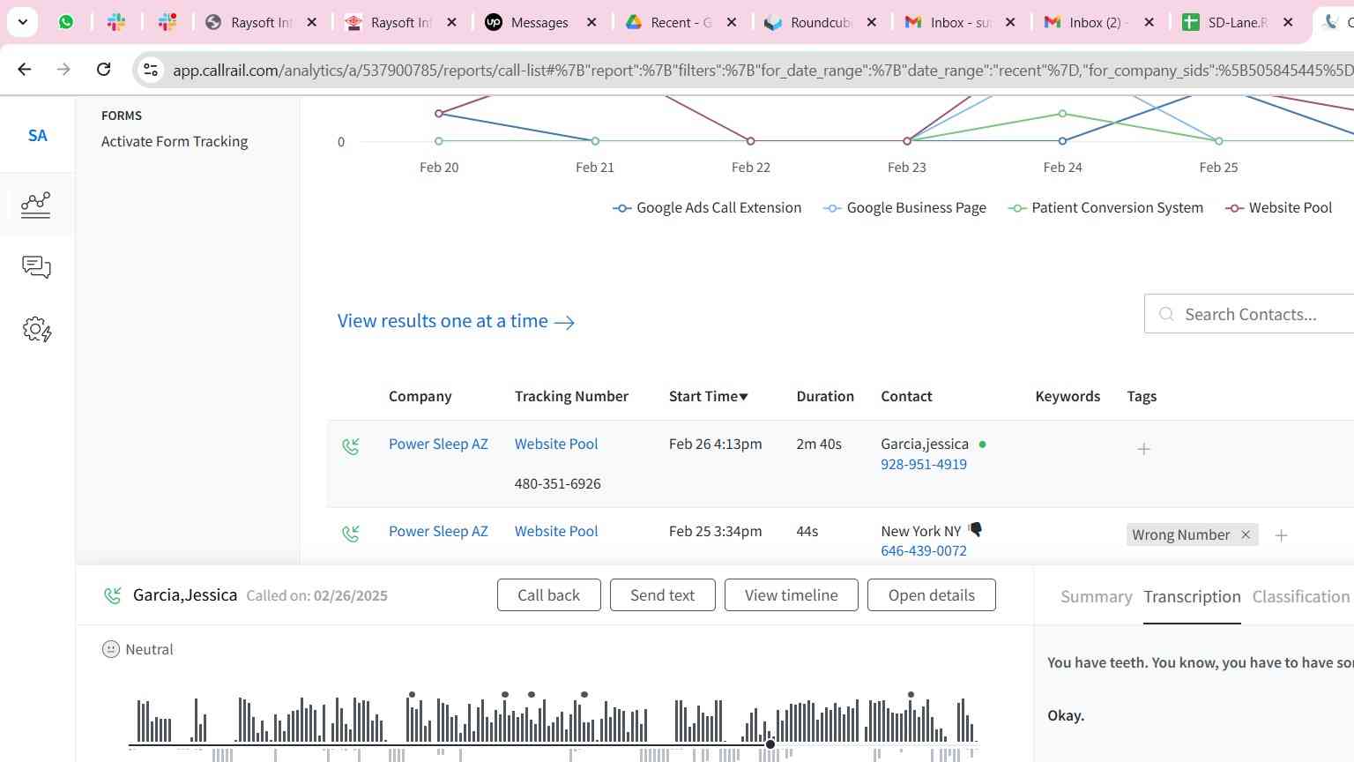This screenshot has width=1354, height=762.
Task: Switch to the Summary tab
Action: click(x=1096, y=597)
